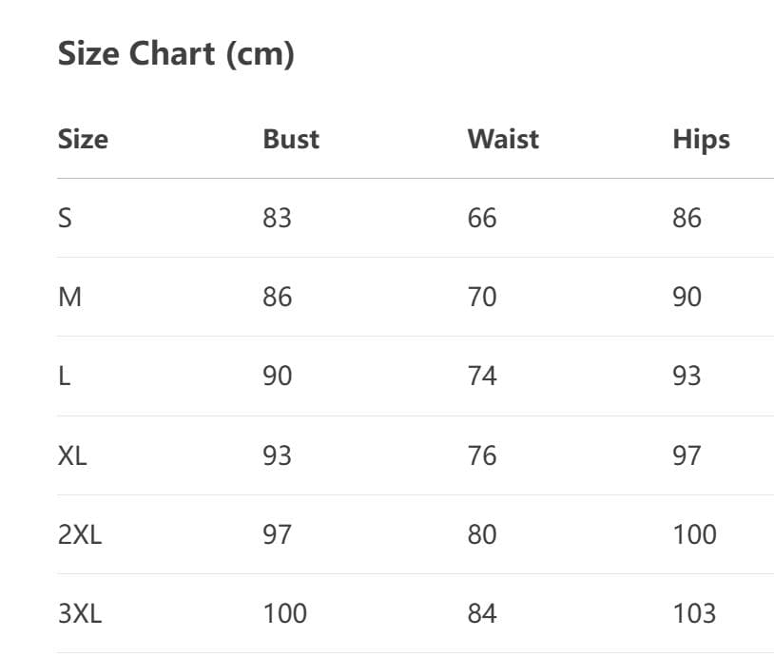Click the S size row label
The image size is (774, 657).
coord(65,219)
